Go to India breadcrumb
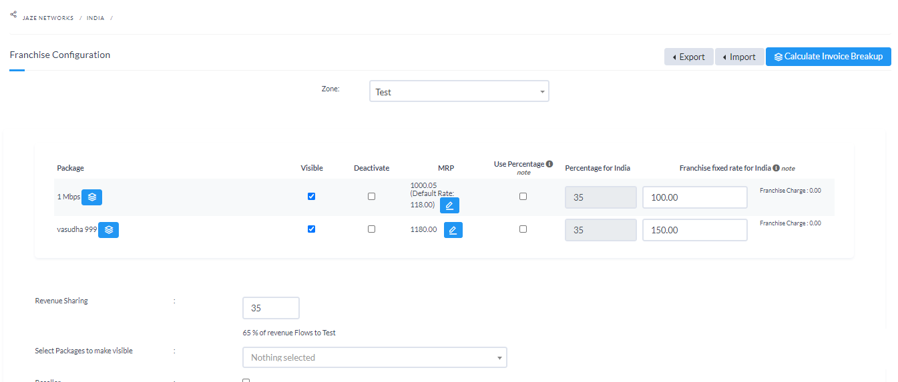 [95, 18]
